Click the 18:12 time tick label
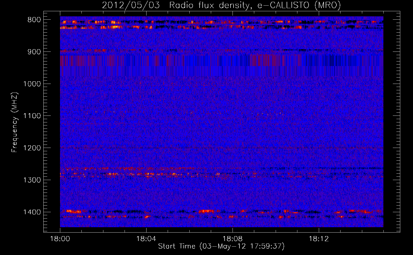 [319, 239]
